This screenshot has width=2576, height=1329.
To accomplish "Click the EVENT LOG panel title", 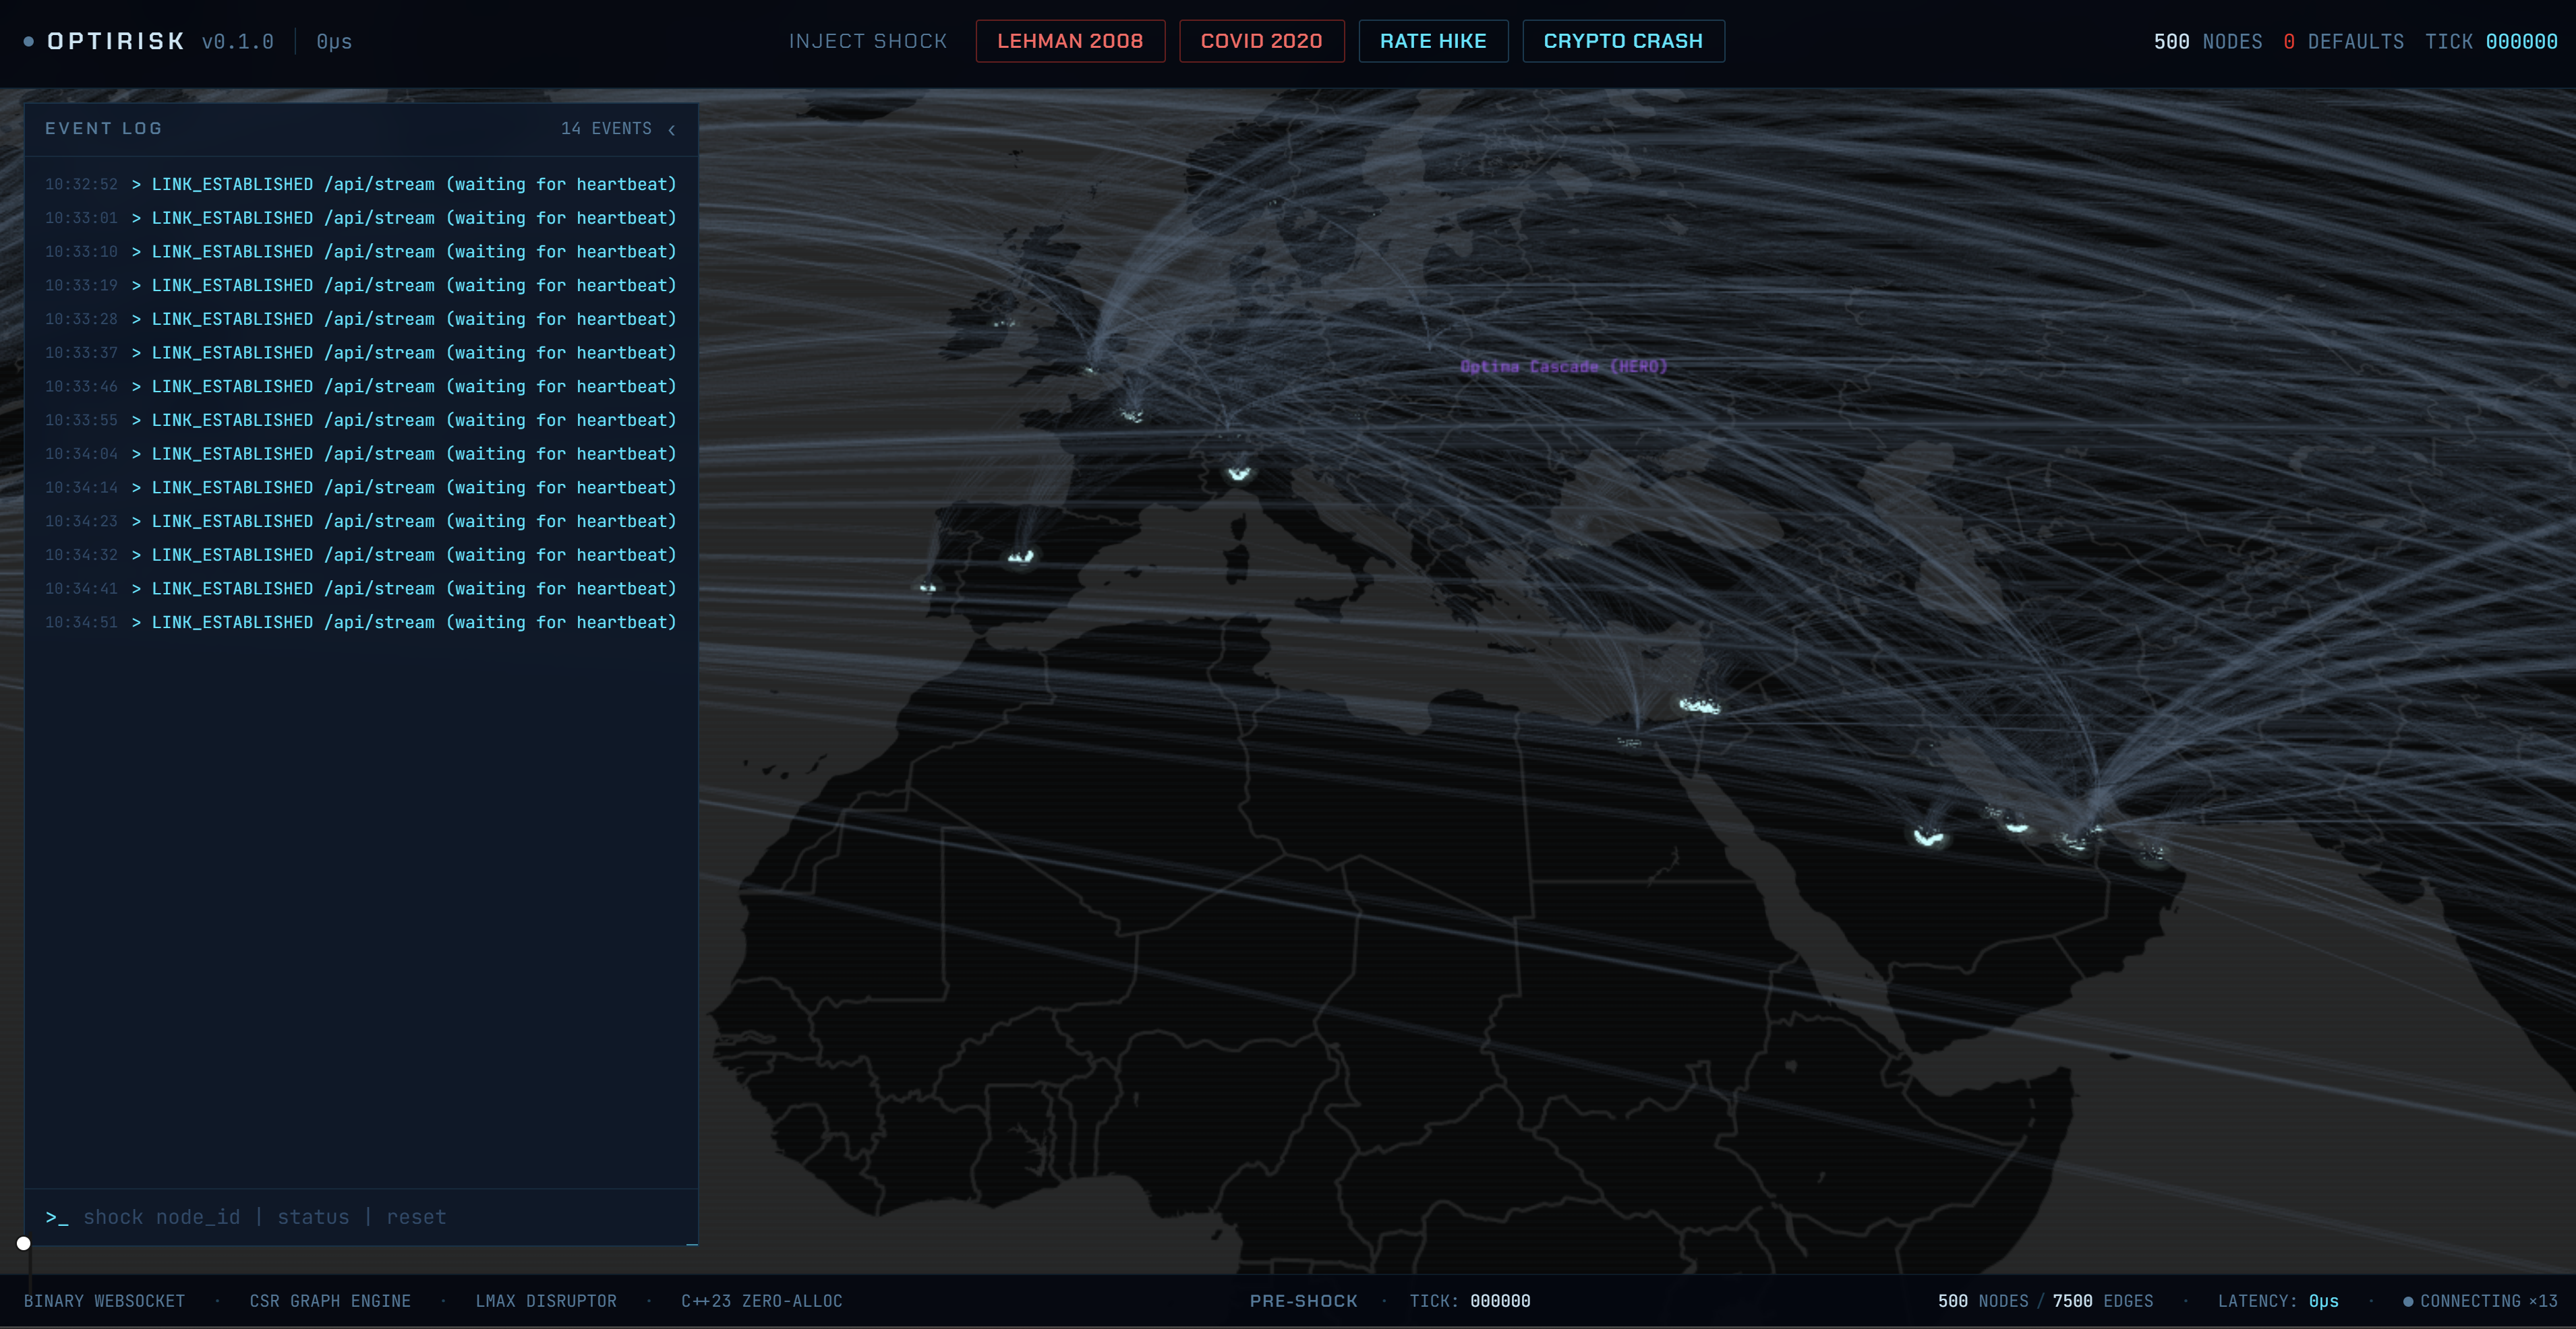I will [x=103, y=129].
